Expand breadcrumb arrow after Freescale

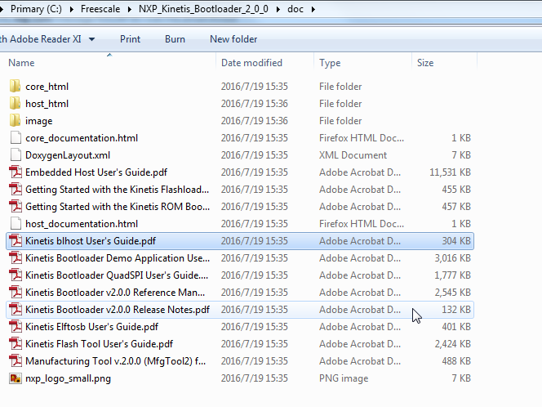pyautogui.click(x=130, y=9)
